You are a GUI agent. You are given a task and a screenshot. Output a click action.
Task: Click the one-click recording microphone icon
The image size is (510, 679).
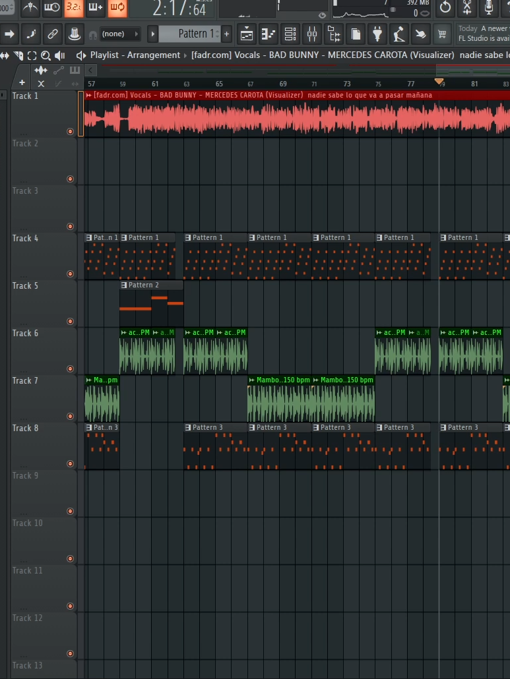click(489, 7)
